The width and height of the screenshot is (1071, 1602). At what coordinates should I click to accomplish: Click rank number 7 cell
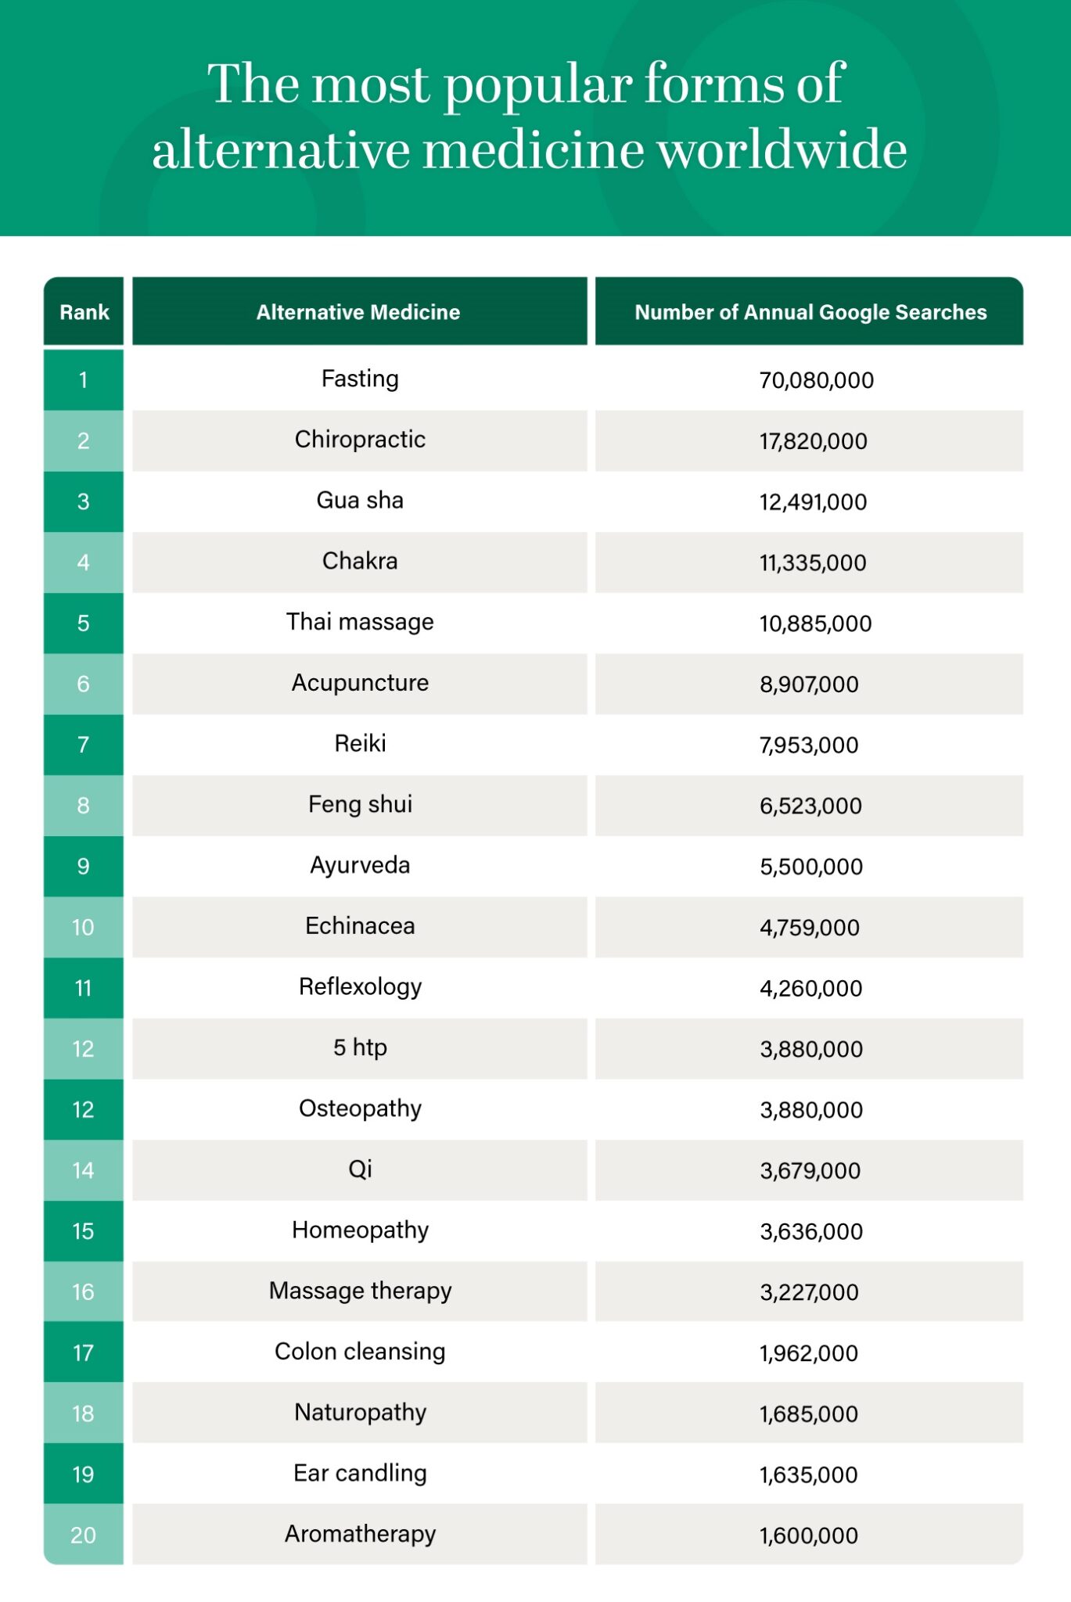tap(84, 745)
